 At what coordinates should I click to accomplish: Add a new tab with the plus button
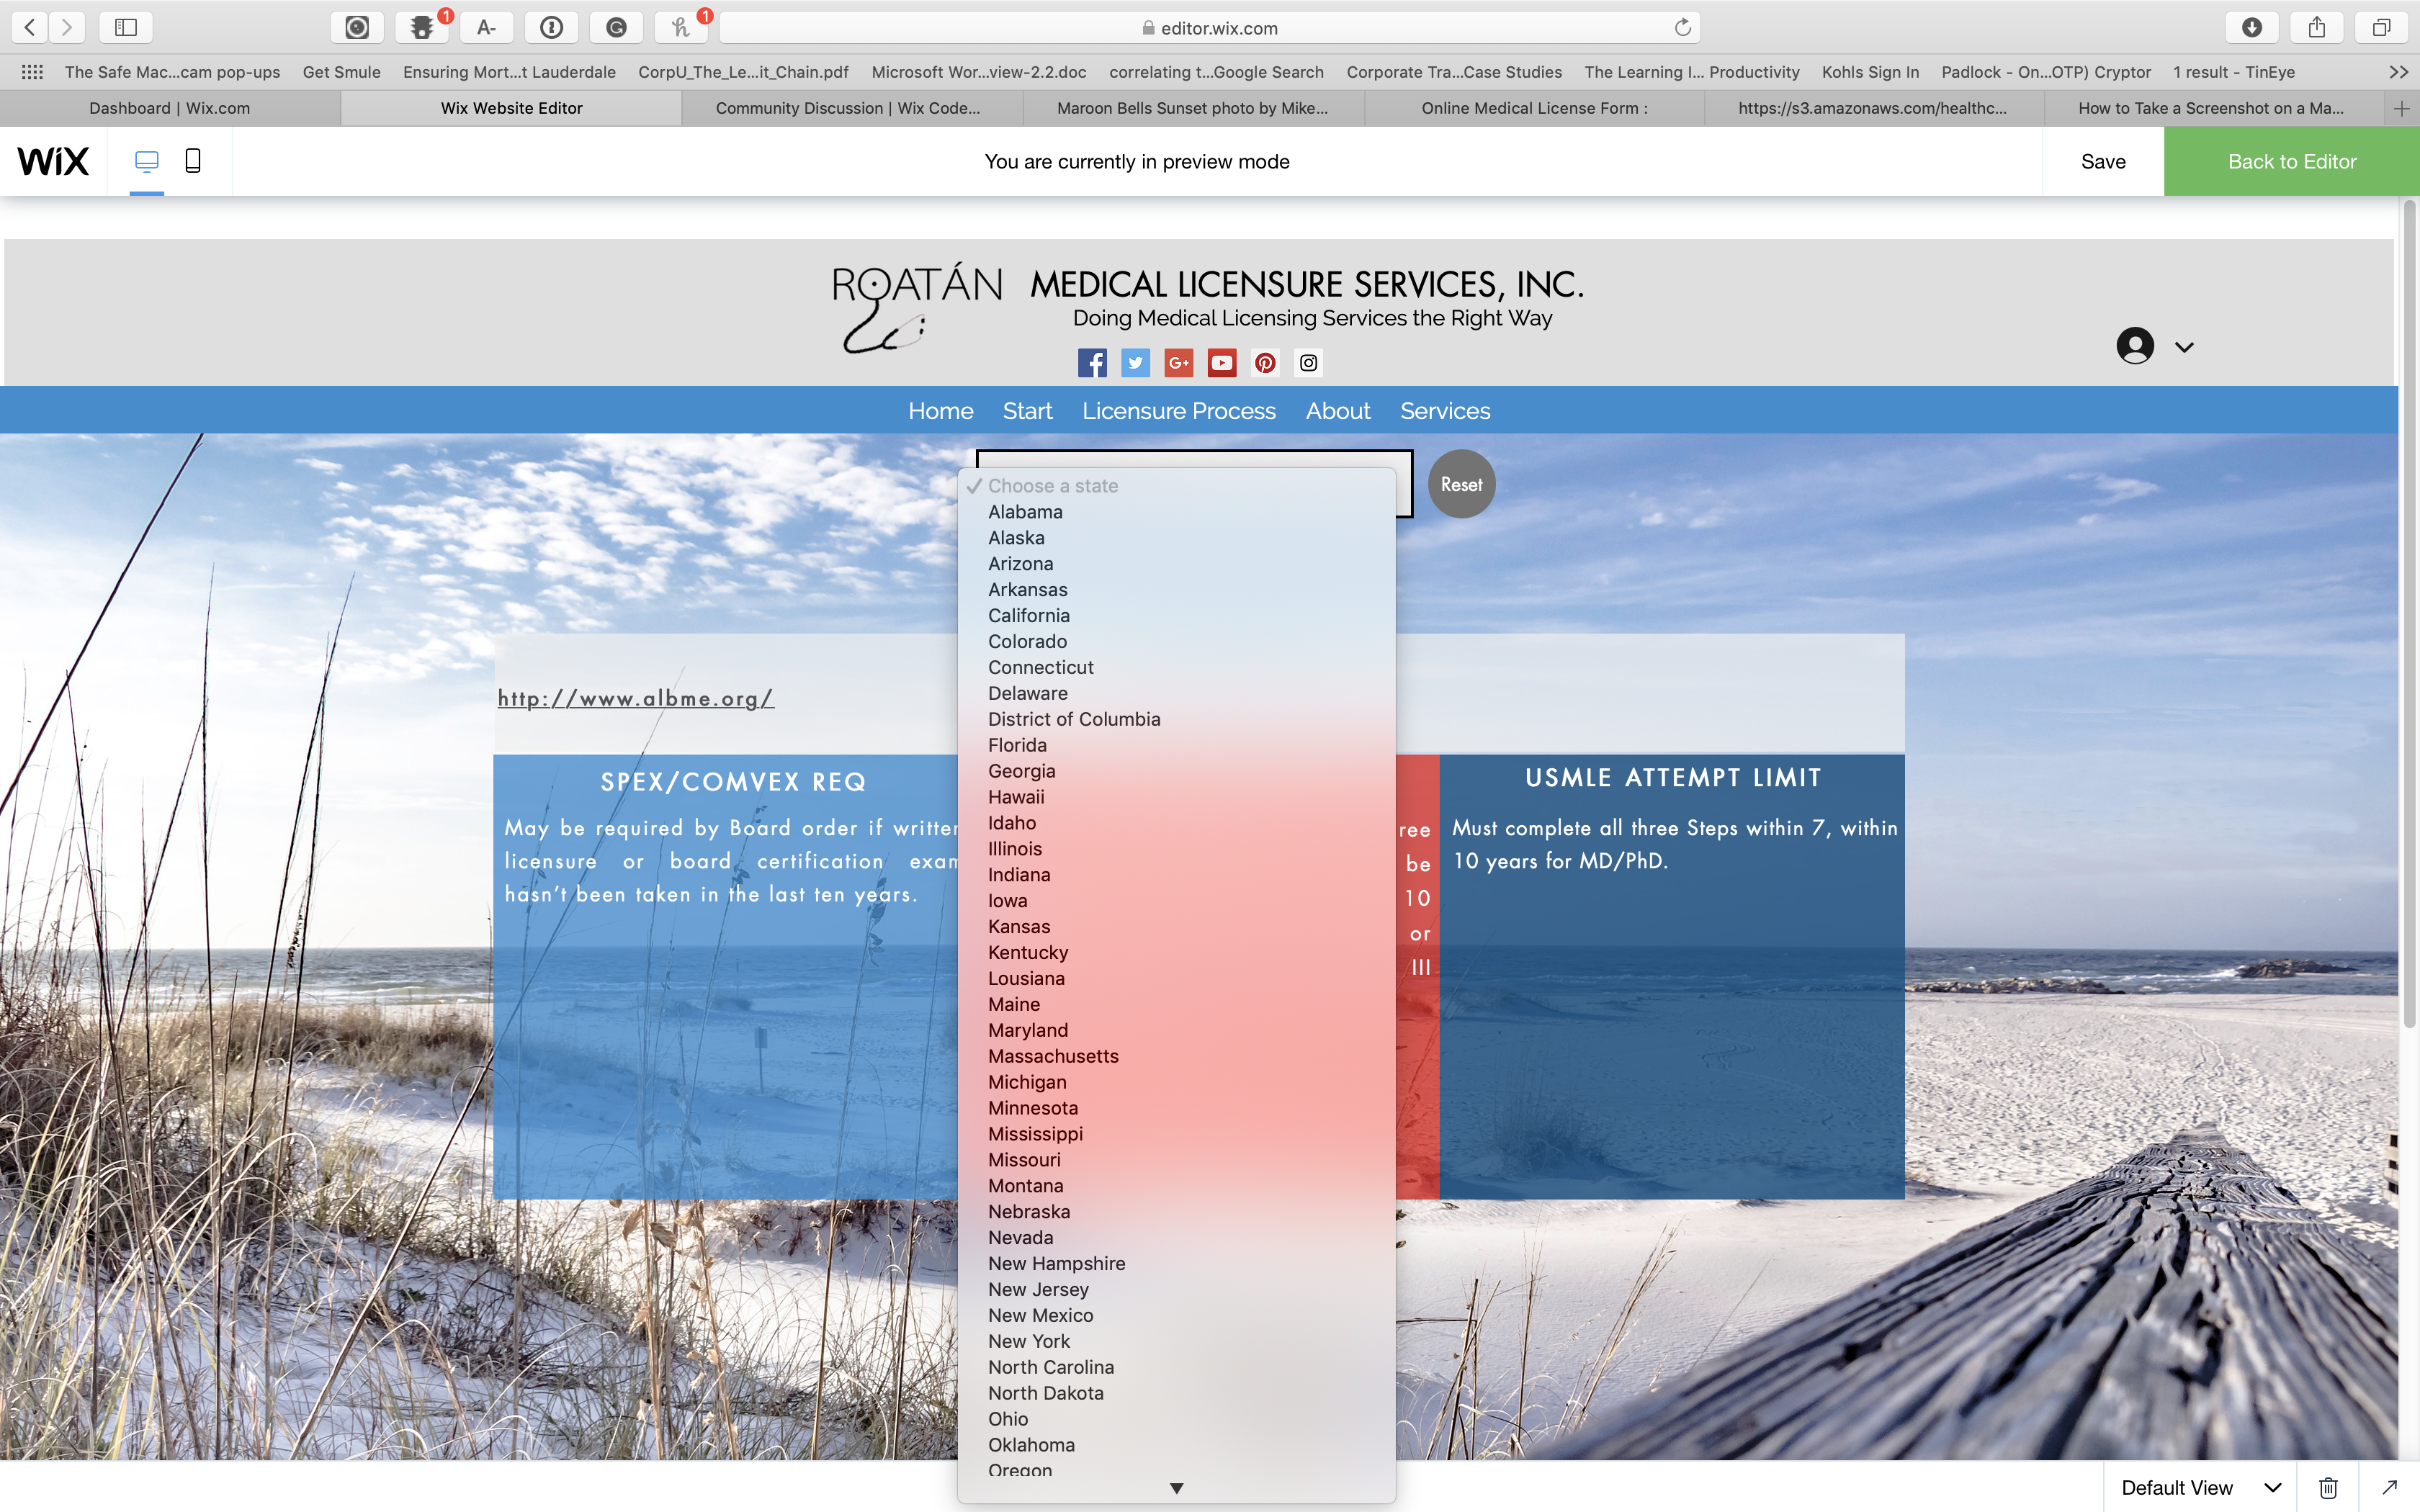pyautogui.click(x=2402, y=108)
